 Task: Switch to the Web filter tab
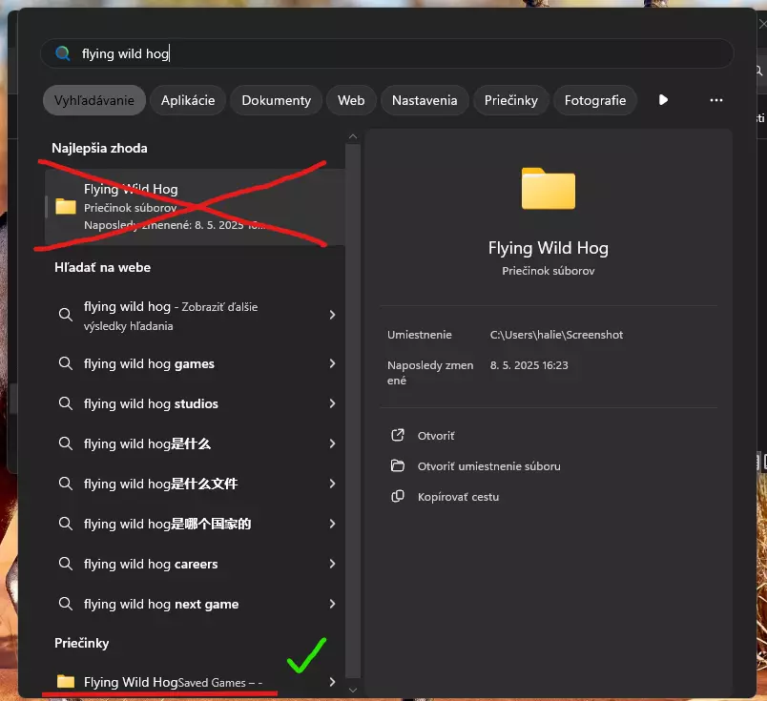pyautogui.click(x=351, y=100)
